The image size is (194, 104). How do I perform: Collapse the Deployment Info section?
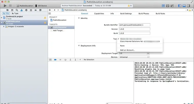click(x=79, y=46)
